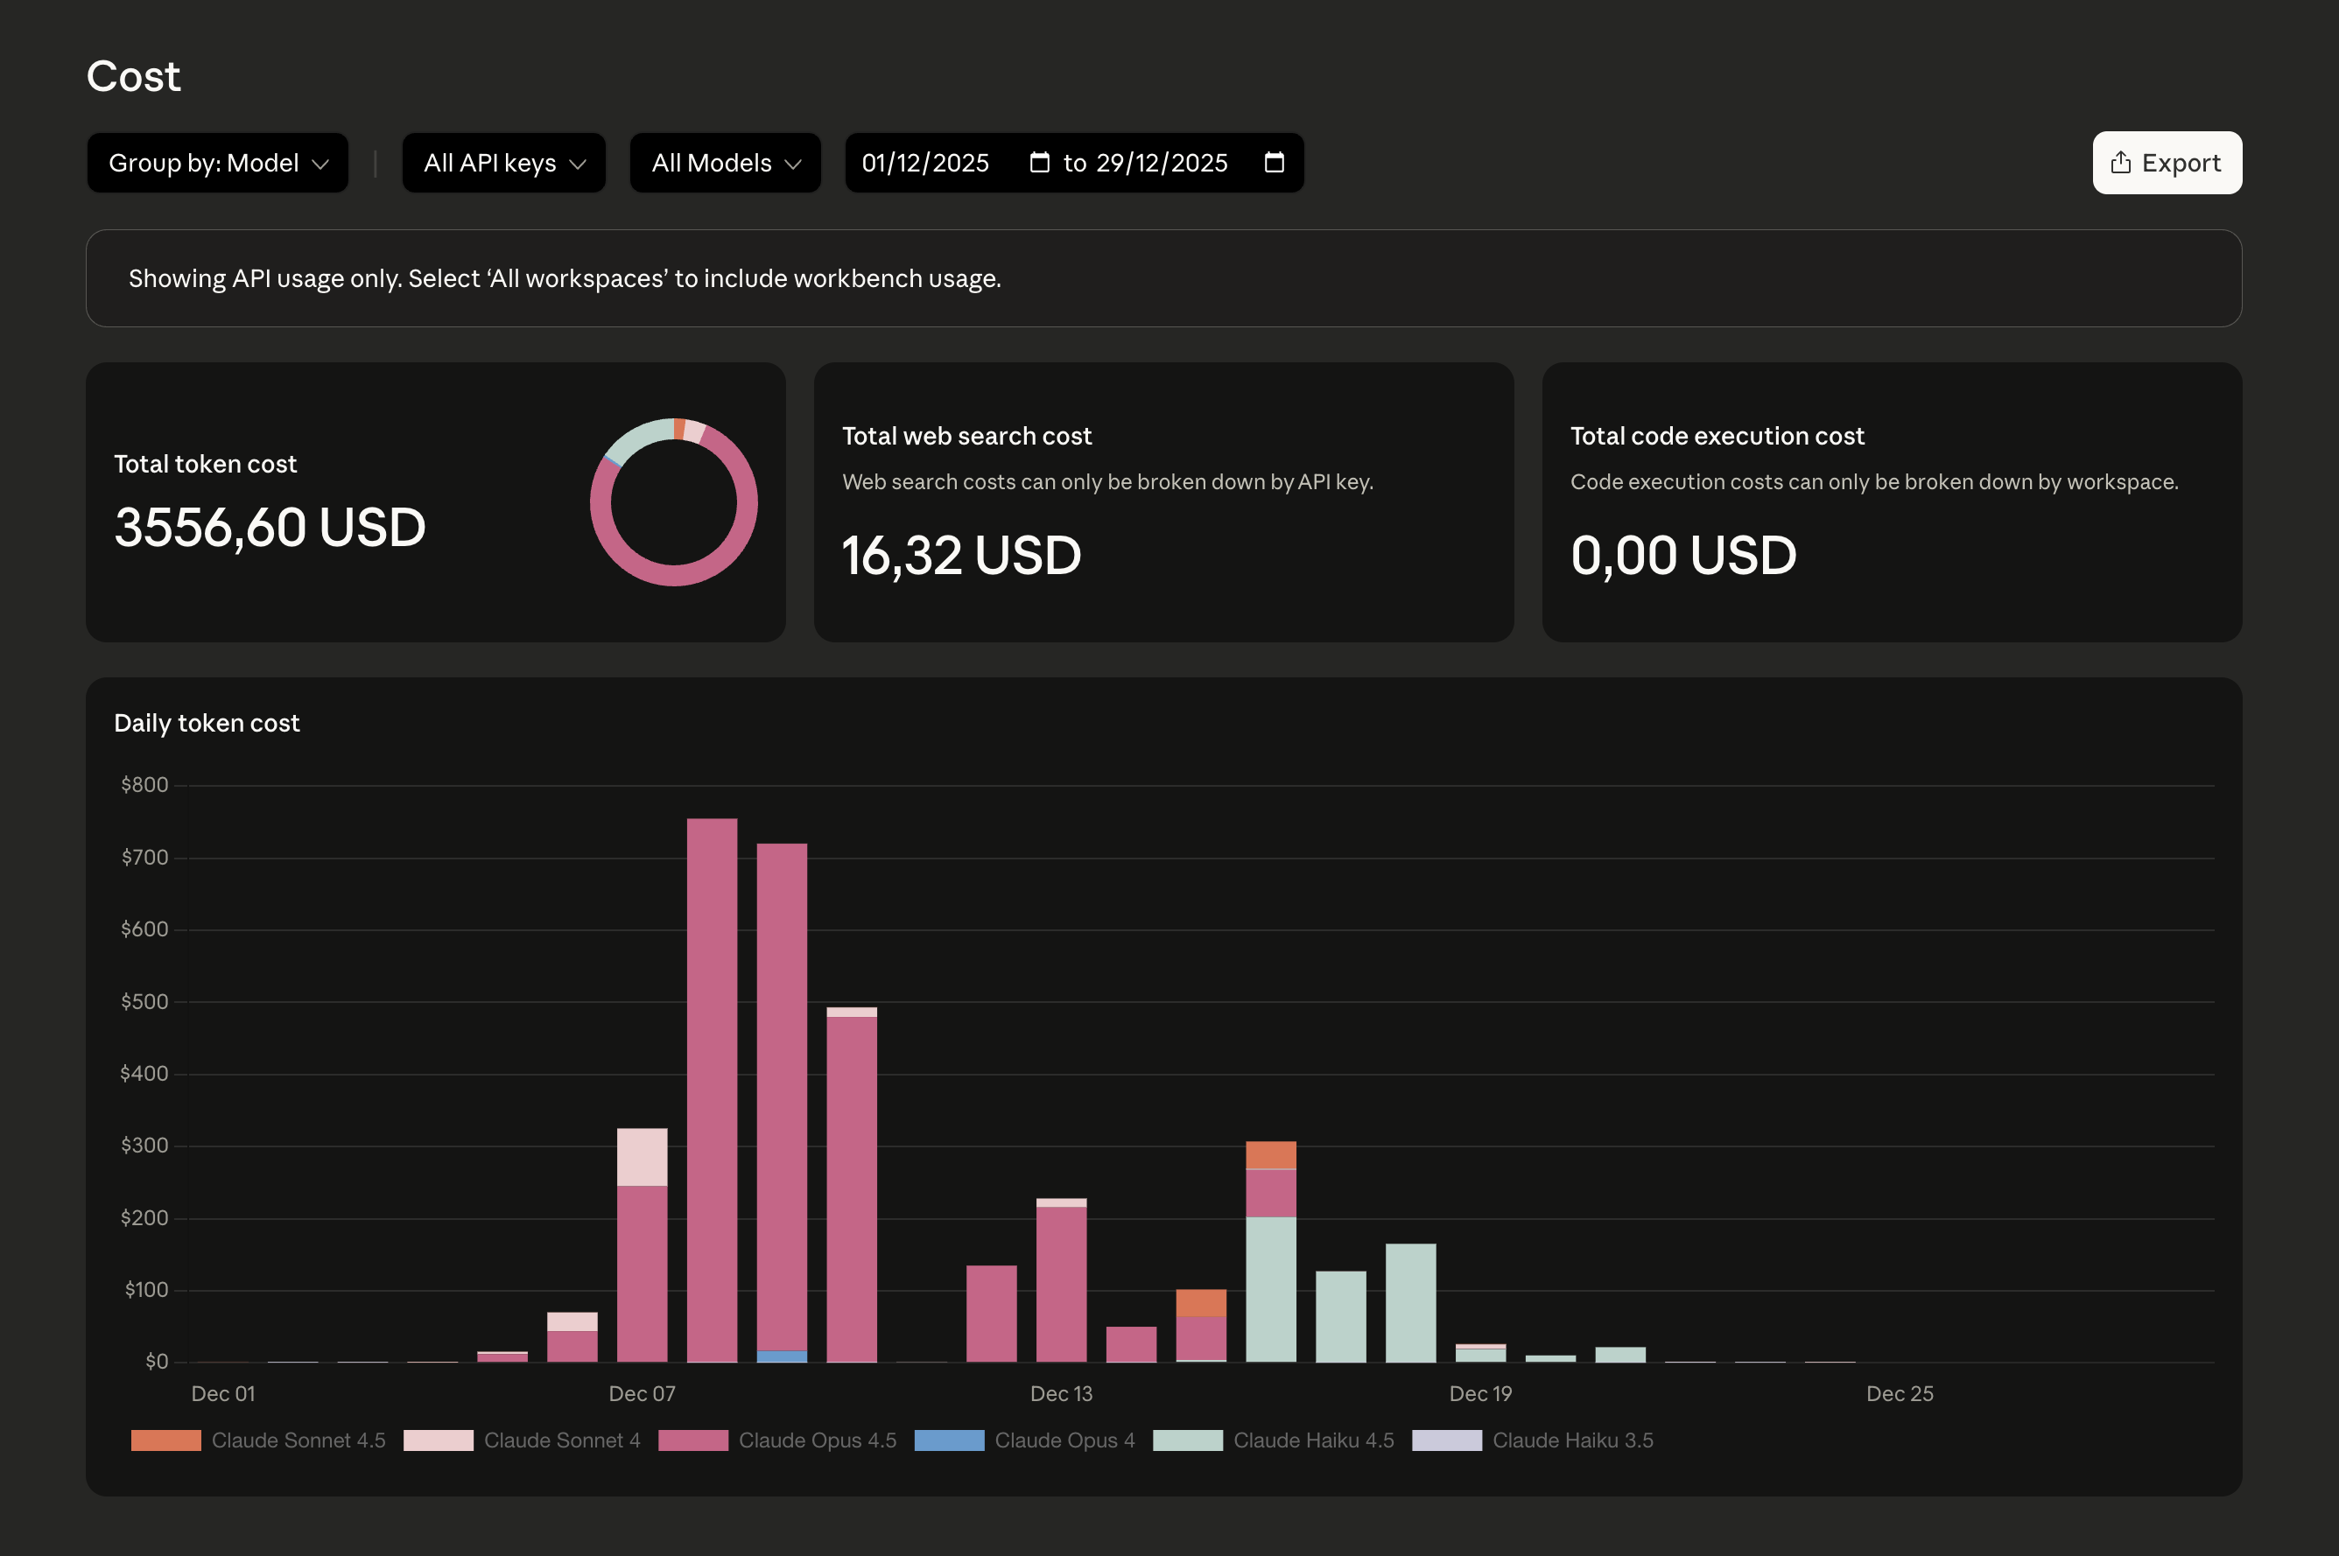Image resolution: width=2339 pixels, height=1556 pixels.
Task: Hide Claude Opus 4.5 series in legend
Action: click(x=816, y=1440)
